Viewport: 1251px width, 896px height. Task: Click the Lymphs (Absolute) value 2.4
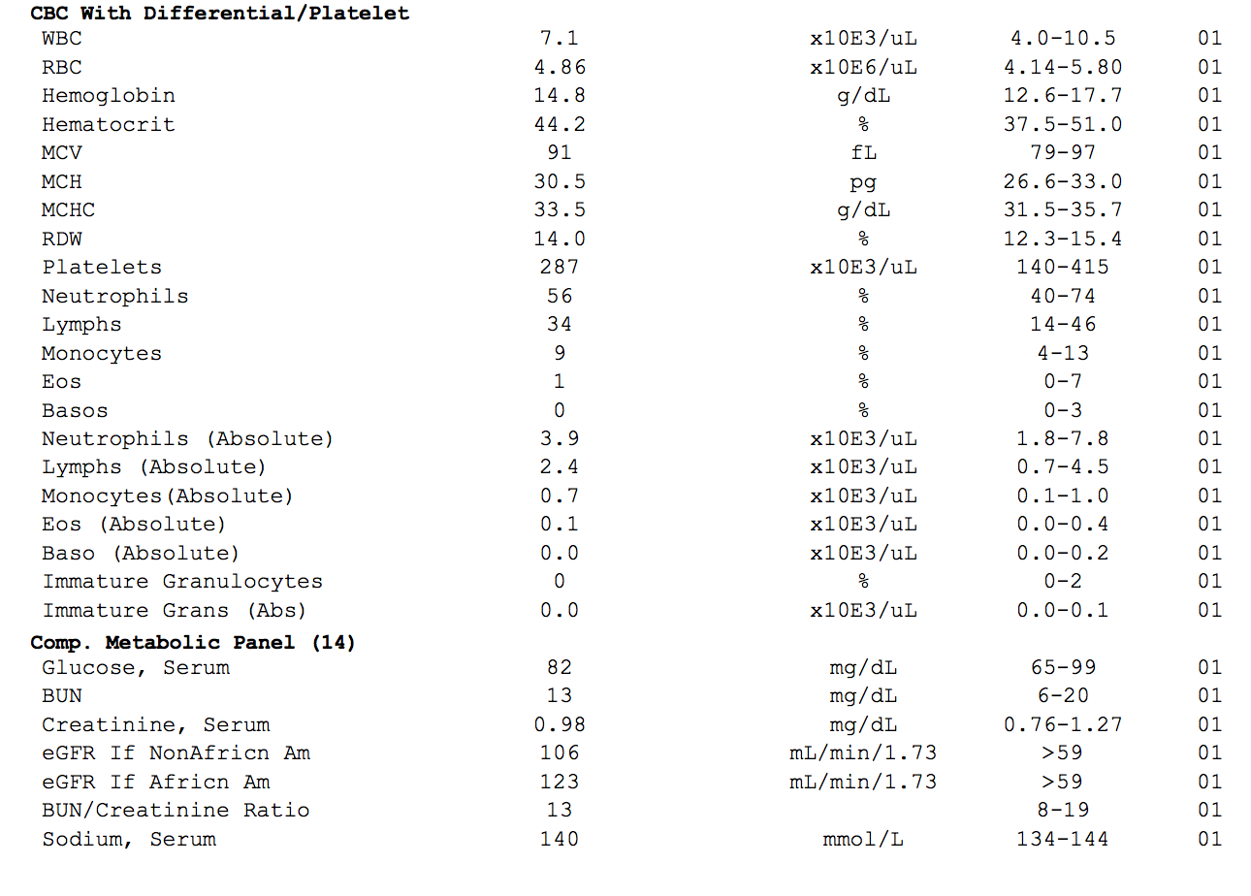point(560,467)
